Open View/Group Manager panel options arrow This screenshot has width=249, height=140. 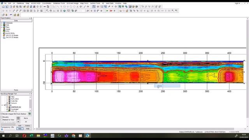click(30, 94)
